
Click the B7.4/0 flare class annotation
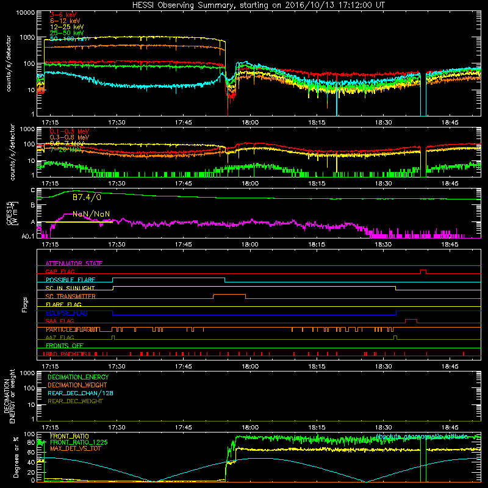87,197
